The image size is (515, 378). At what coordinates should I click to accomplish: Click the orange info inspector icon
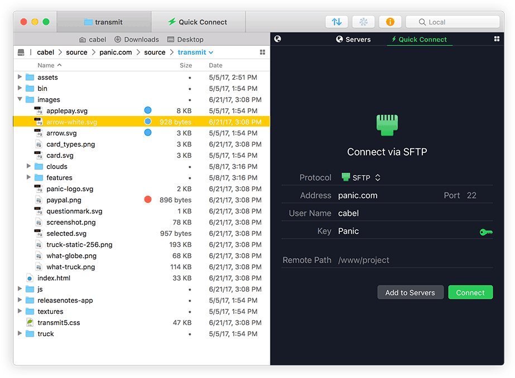tap(390, 22)
